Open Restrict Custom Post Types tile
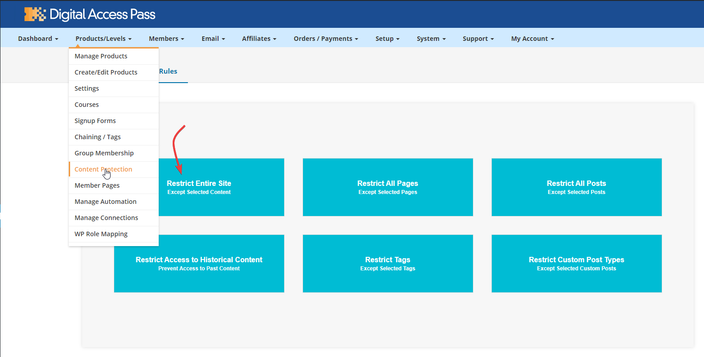Viewport: 704px width, 357px height. click(576, 264)
